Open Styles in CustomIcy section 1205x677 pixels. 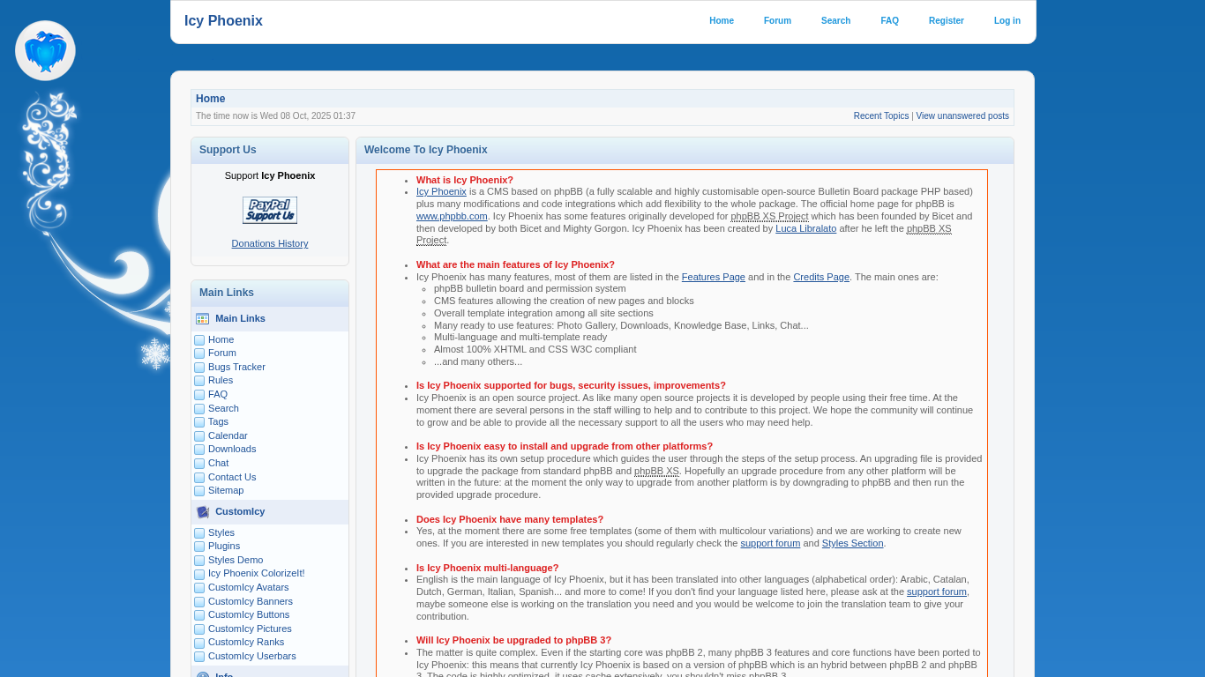[221, 532]
